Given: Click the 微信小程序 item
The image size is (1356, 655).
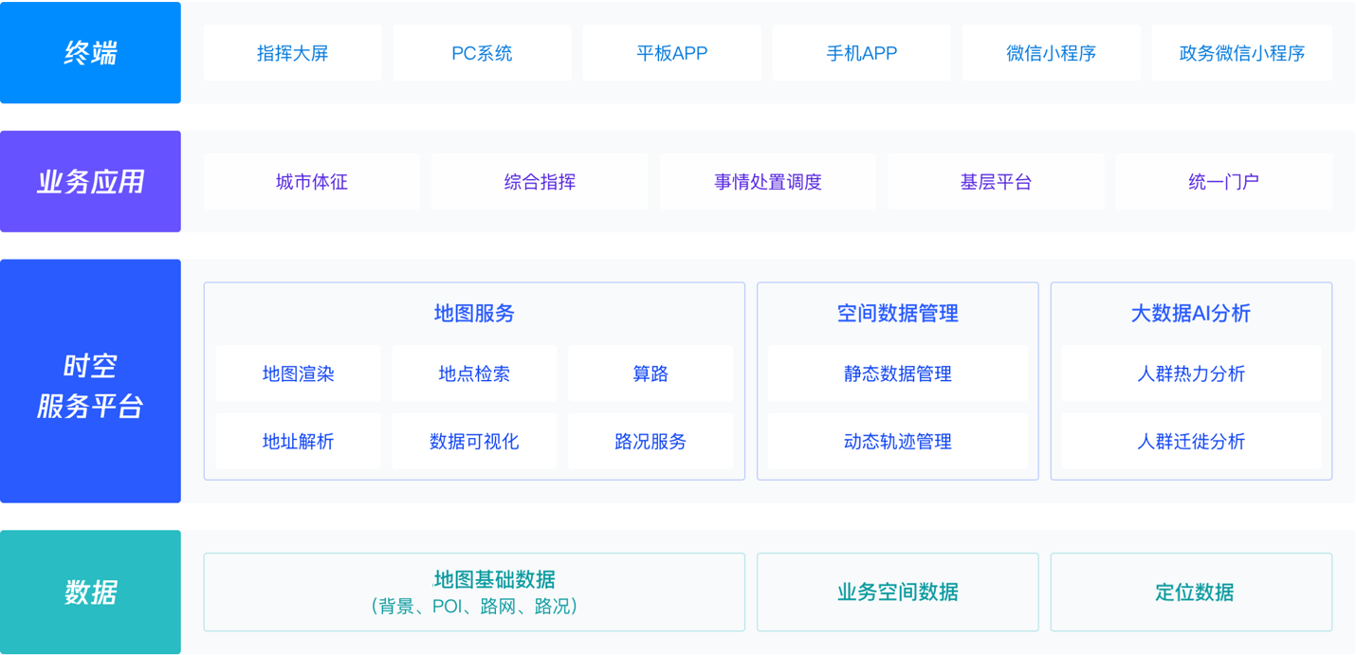Looking at the screenshot, I should point(1051,53).
